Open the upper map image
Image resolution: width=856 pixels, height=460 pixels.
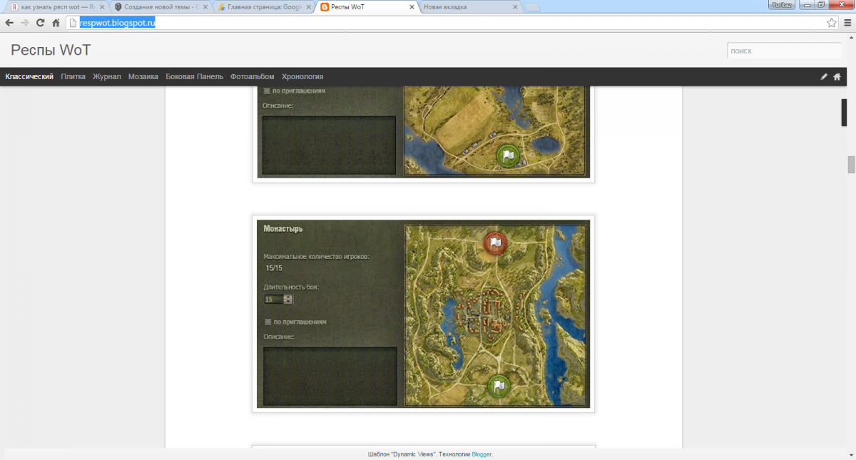[x=496, y=131]
